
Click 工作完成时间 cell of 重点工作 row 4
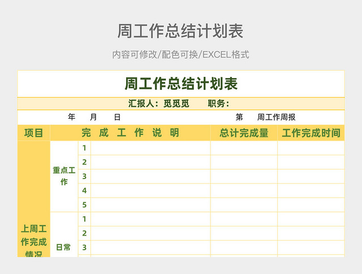pyautogui.click(x=311, y=190)
